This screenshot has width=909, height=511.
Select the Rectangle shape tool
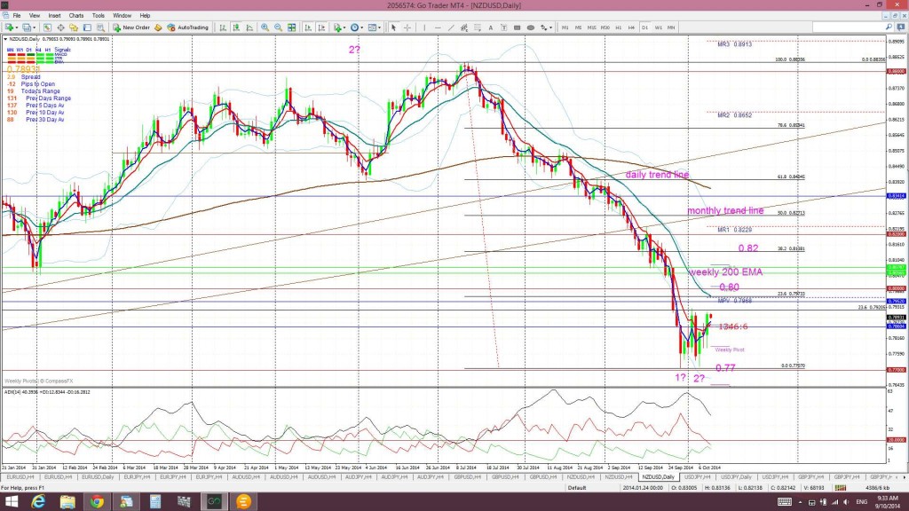click(x=518, y=28)
